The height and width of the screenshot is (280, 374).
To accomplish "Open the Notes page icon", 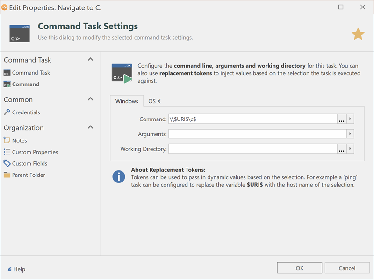I will (7, 140).
